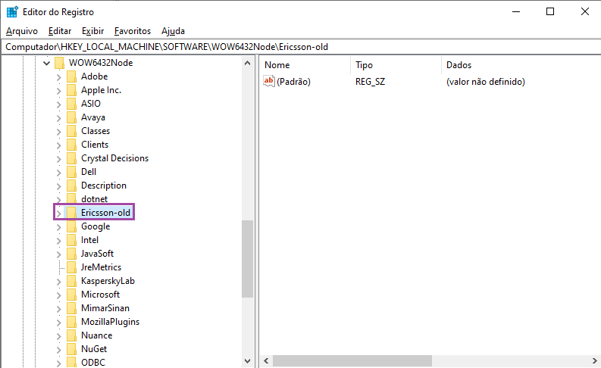Click the (Padrão) string value icon

point(269,82)
